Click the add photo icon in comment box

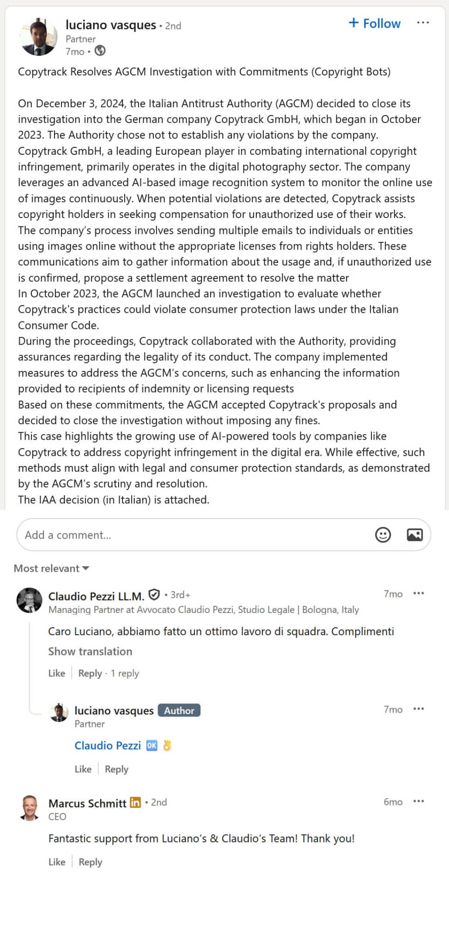pos(414,535)
